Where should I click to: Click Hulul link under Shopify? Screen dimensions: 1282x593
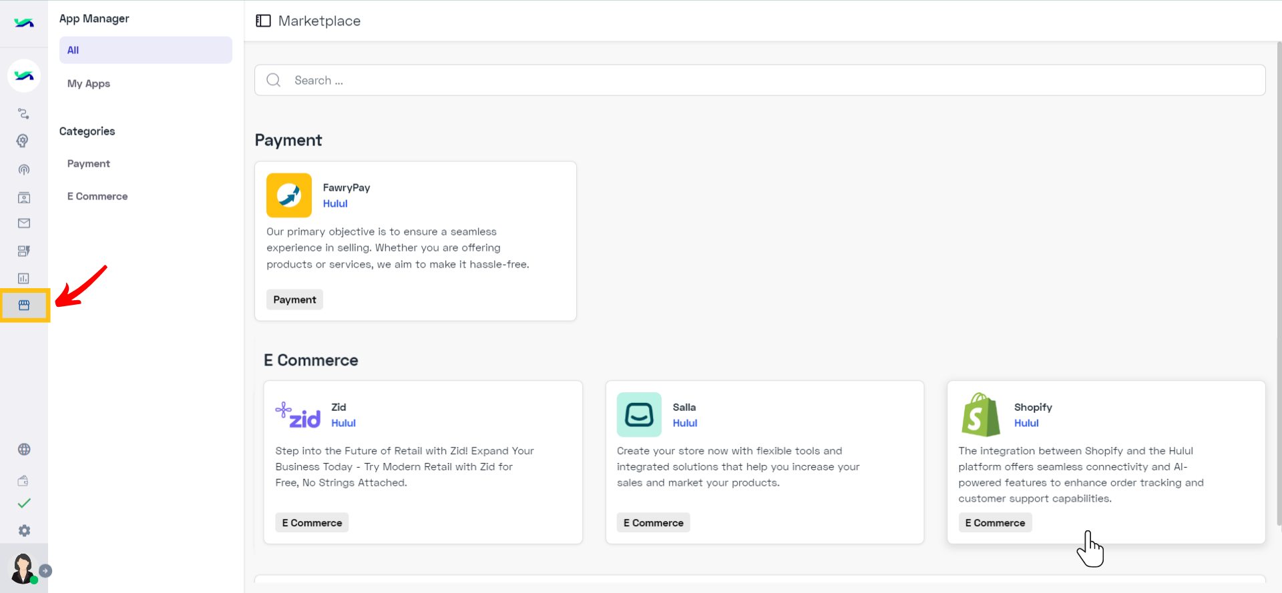point(1026,423)
